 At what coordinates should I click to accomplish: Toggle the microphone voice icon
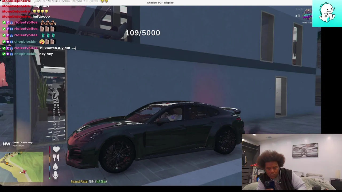click(55, 175)
